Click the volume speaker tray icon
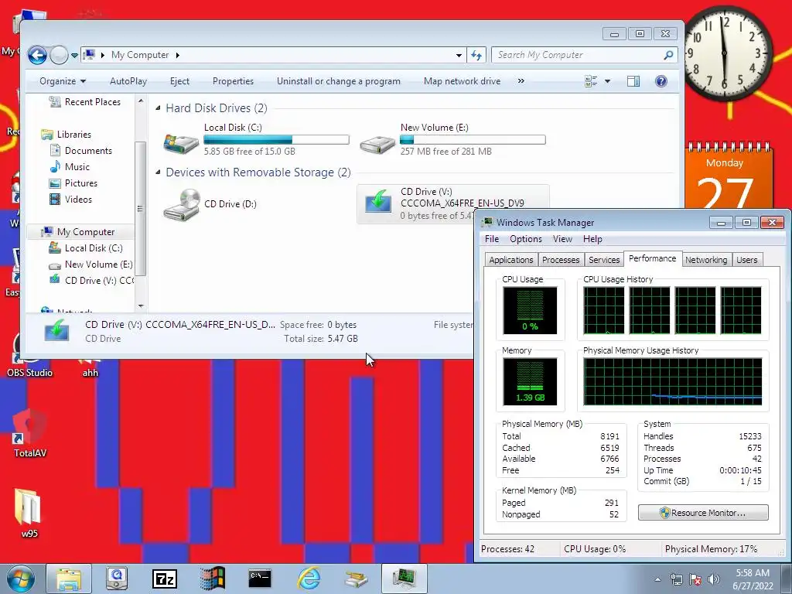This screenshot has width=792, height=594. click(714, 579)
